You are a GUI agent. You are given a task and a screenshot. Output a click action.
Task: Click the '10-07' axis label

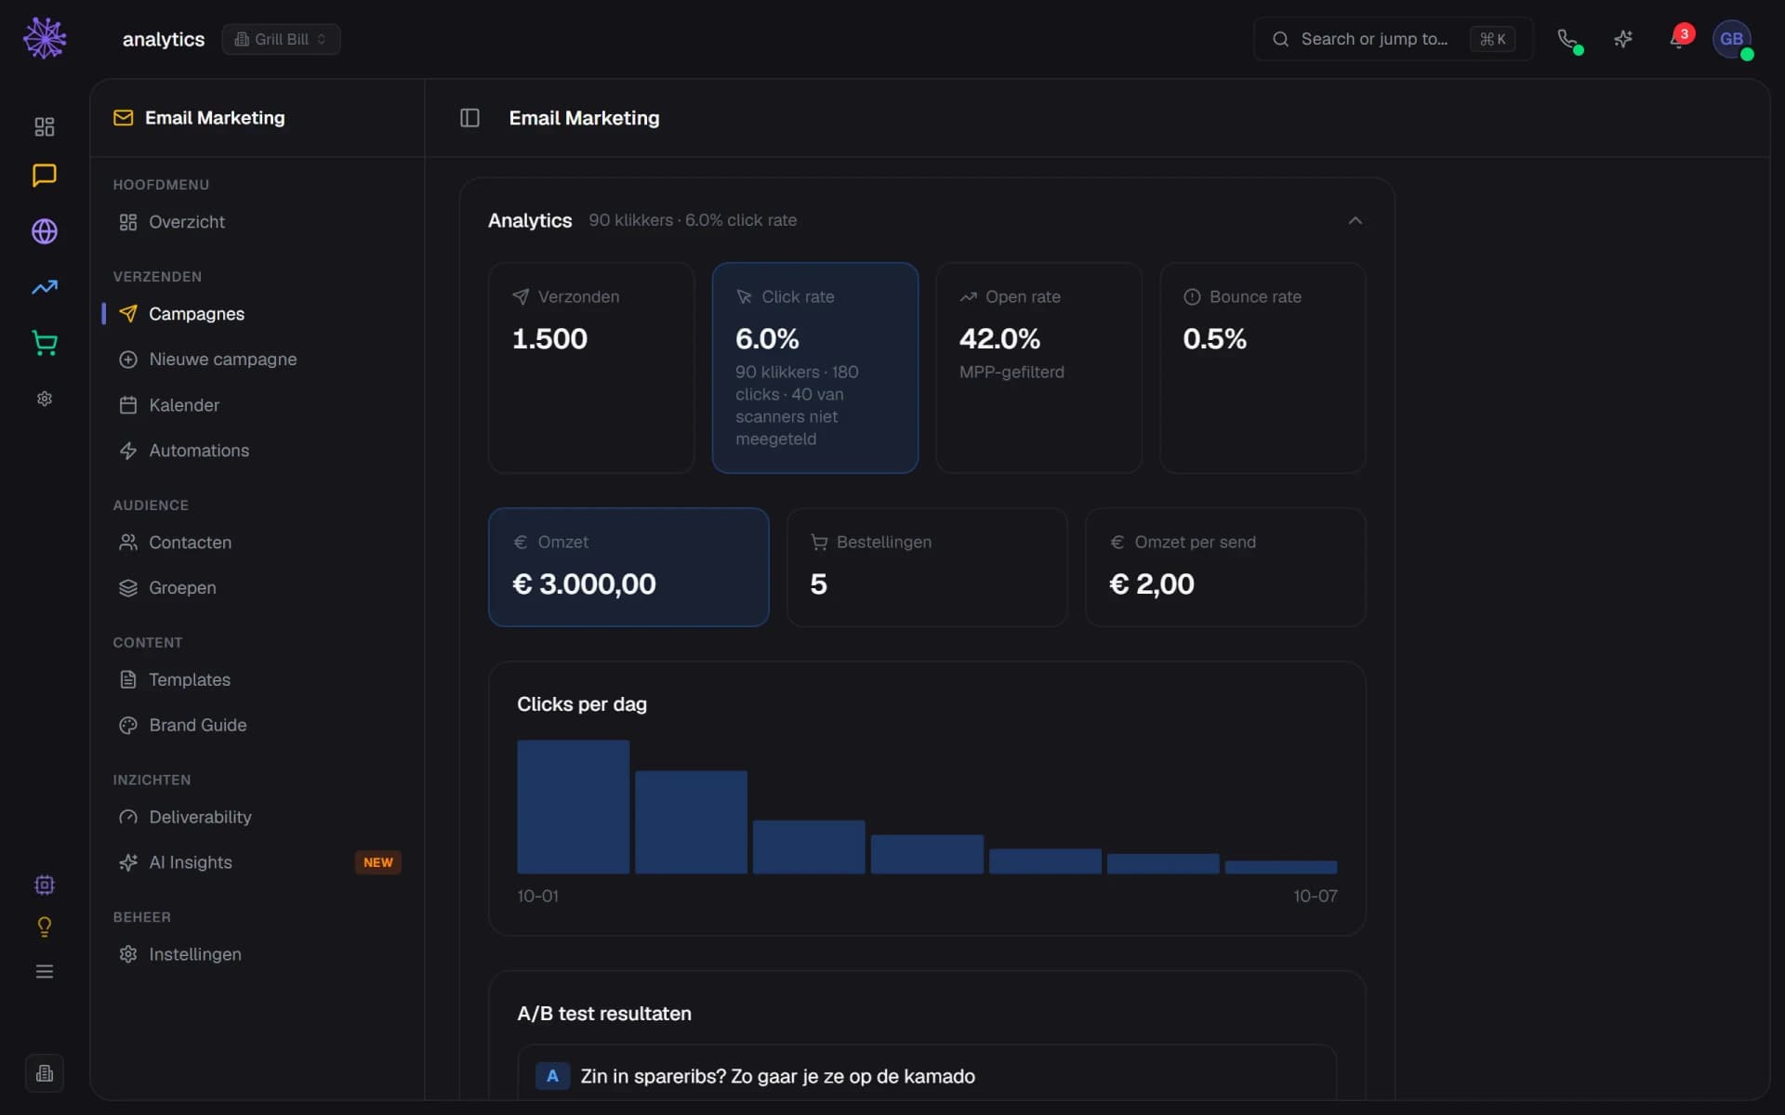click(x=1316, y=896)
